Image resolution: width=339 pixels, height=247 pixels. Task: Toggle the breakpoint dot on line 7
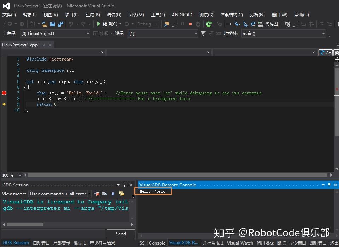(4, 93)
